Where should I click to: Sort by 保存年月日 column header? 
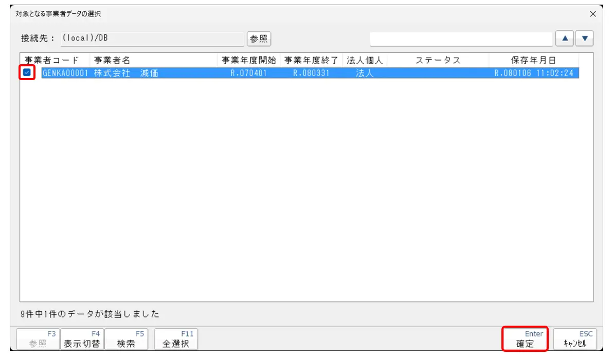pyautogui.click(x=533, y=60)
